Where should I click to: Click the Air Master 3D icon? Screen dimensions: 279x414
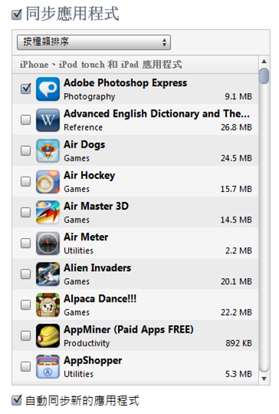48,212
